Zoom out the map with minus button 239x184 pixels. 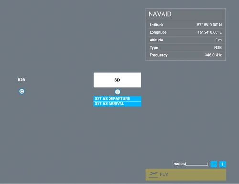[x=214, y=164]
